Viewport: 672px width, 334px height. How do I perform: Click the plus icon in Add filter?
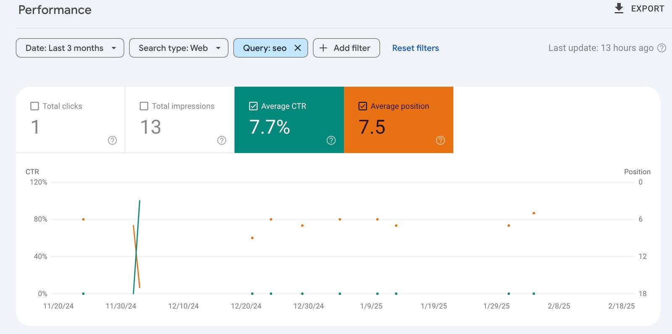323,48
